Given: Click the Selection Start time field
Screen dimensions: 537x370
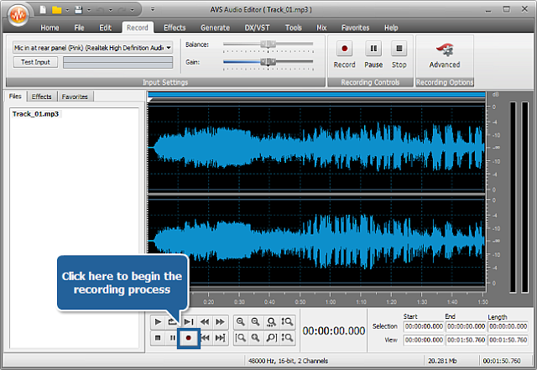Looking at the screenshot, I should click(424, 326).
